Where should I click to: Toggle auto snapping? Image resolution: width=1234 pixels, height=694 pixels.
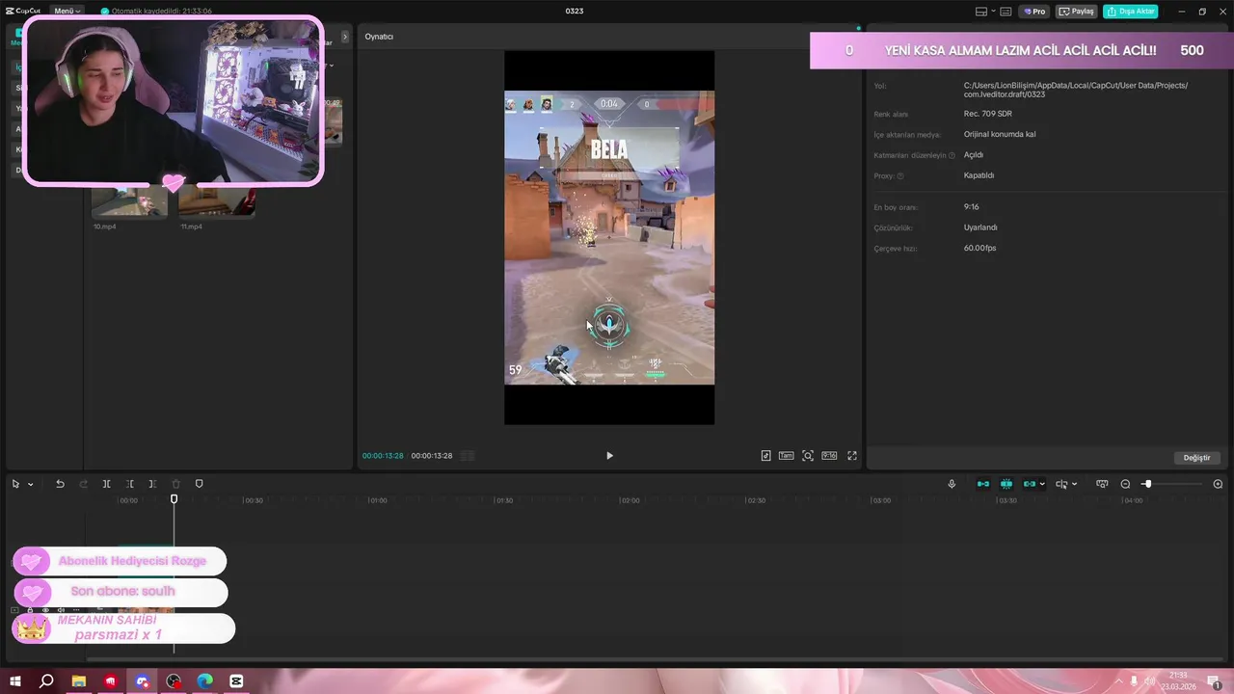(x=1006, y=484)
